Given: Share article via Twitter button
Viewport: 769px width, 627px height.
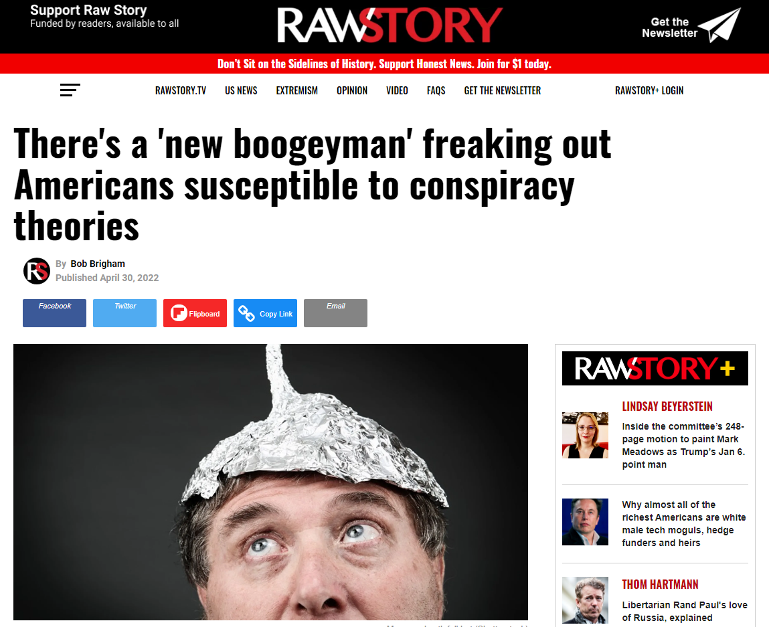Looking at the screenshot, I should pos(124,312).
